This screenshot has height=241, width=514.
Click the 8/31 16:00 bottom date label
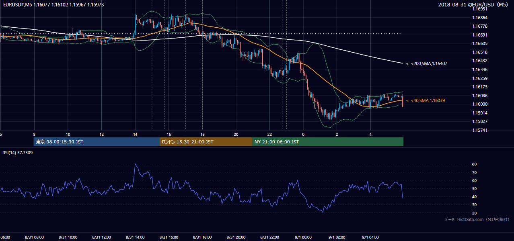tap(169, 237)
